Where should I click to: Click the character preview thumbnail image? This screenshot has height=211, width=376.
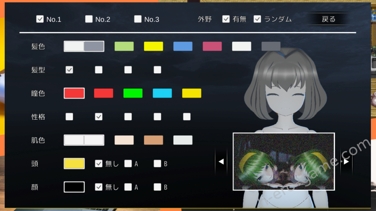[284, 161]
